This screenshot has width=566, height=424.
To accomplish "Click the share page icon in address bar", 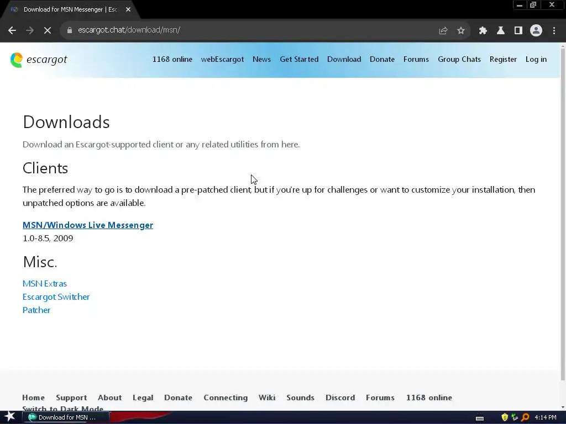I will point(443,31).
